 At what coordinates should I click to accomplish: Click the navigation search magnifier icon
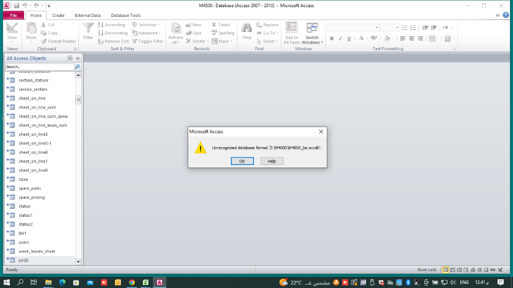point(77,67)
